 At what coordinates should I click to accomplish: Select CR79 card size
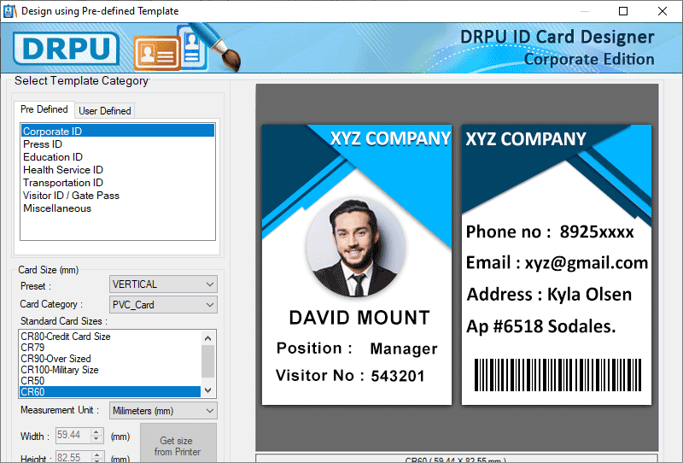(x=110, y=348)
